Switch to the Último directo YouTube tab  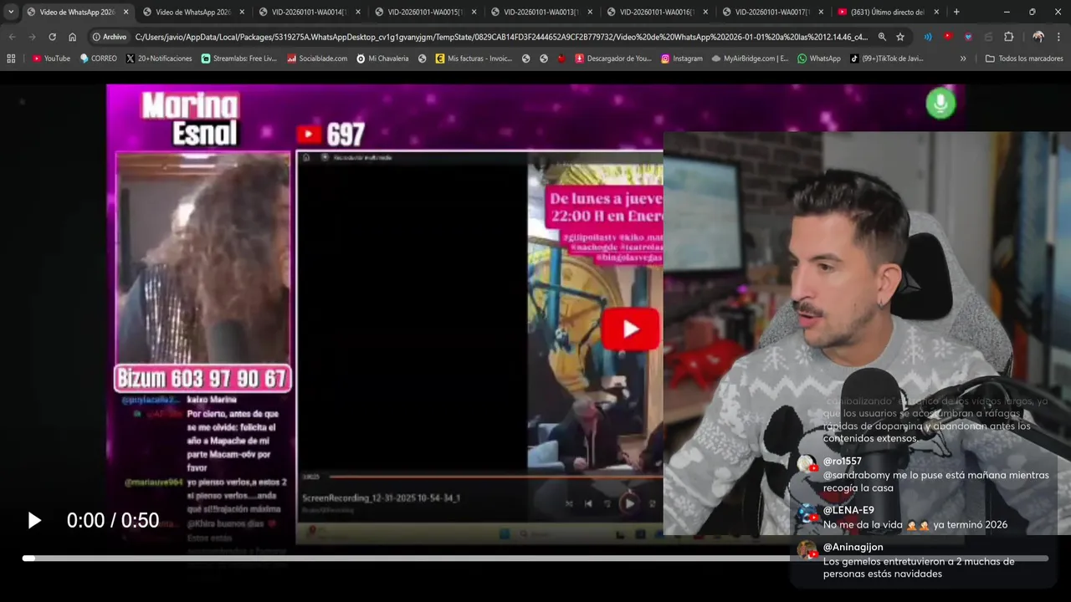tap(889, 12)
